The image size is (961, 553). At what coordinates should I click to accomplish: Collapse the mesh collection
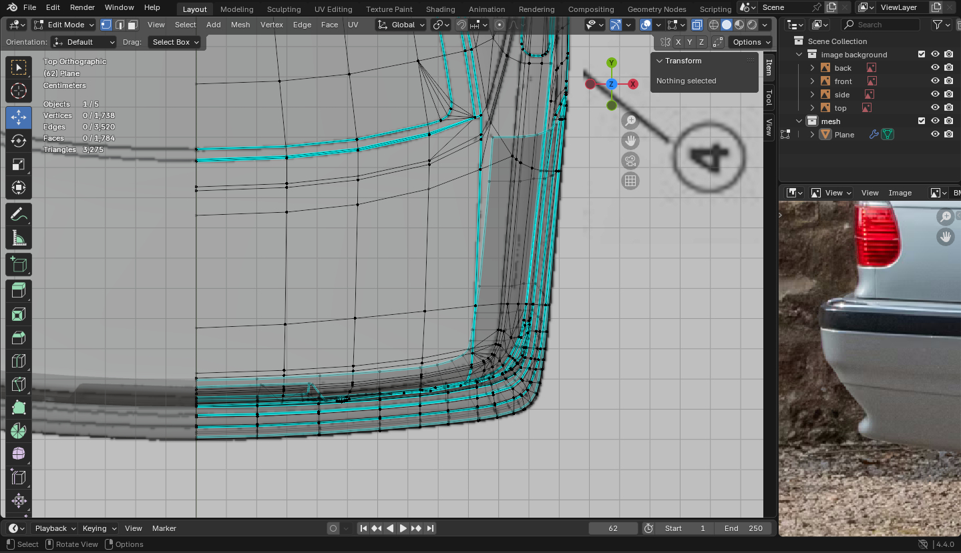pyautogui.click(x=799, y=121)
